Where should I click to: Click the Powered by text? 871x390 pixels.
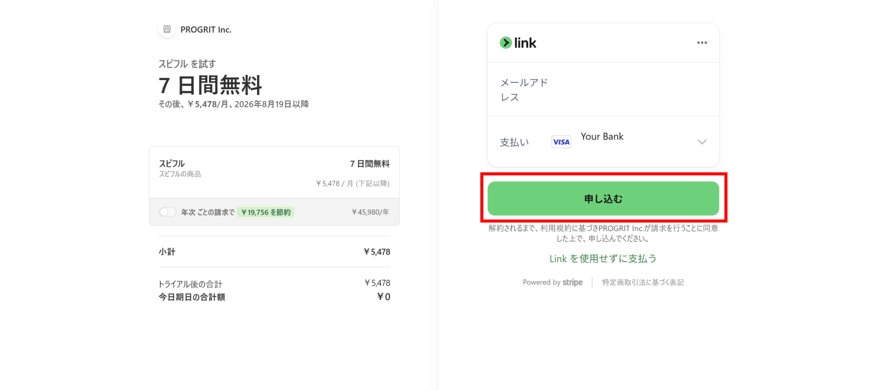click(x=542, y=282)
